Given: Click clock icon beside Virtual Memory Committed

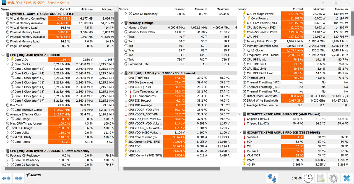Looking at the screenshot, I should click(x=7, y=19).
